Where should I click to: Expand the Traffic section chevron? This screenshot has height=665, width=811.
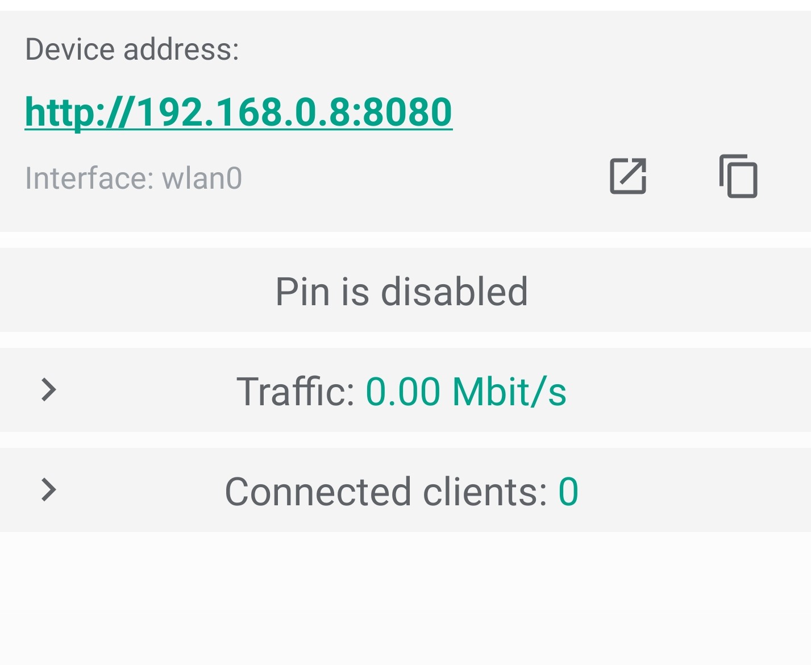click(49, 390)
